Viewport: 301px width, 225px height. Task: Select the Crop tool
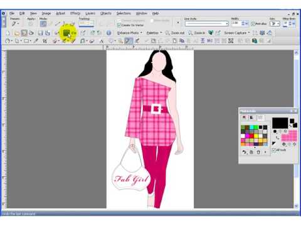tap(45, 41)
